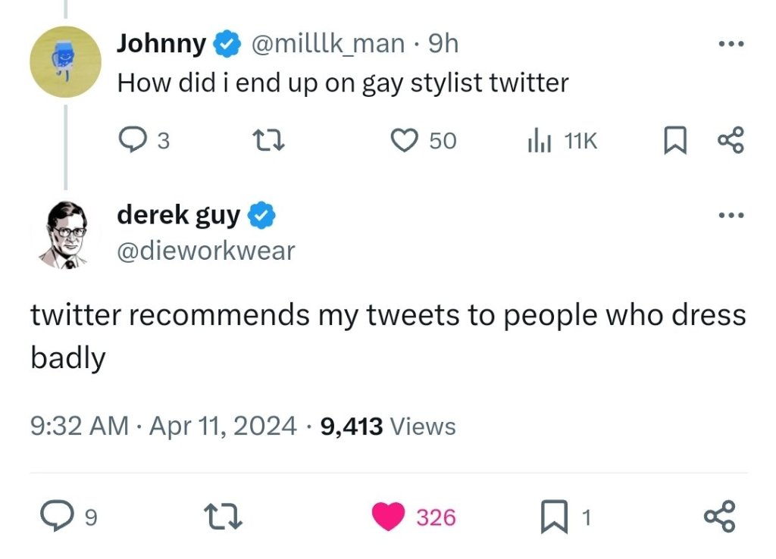Like Johnny's tweet with 50 likes

[405, 140]
